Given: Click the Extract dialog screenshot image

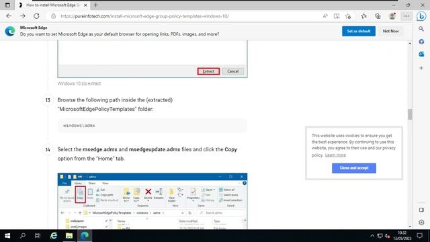Looking at the screenshot, I should [x=153, y=59].
